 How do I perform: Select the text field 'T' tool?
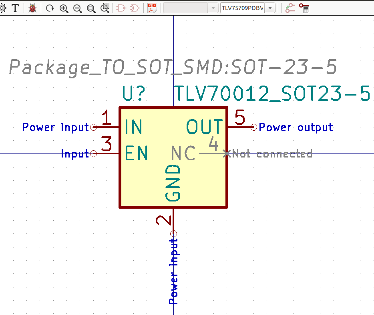tap(15, 8)
